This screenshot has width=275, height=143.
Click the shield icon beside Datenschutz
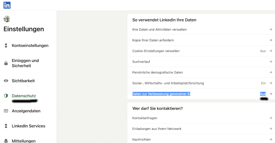(6, 96)
